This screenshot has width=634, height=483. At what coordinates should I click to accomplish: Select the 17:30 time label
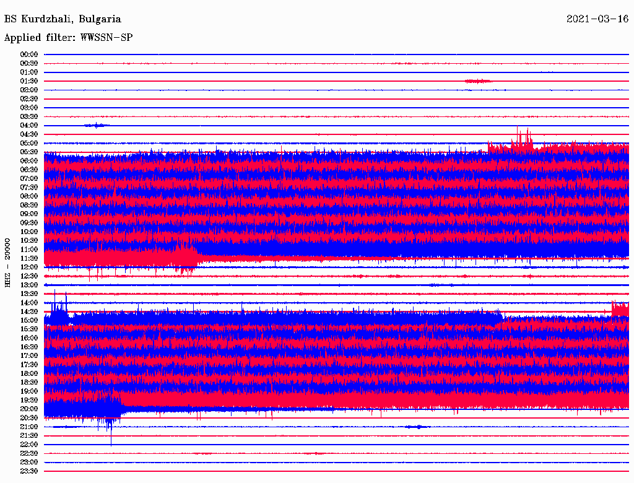pyautogui.click(x=29, y=365)
